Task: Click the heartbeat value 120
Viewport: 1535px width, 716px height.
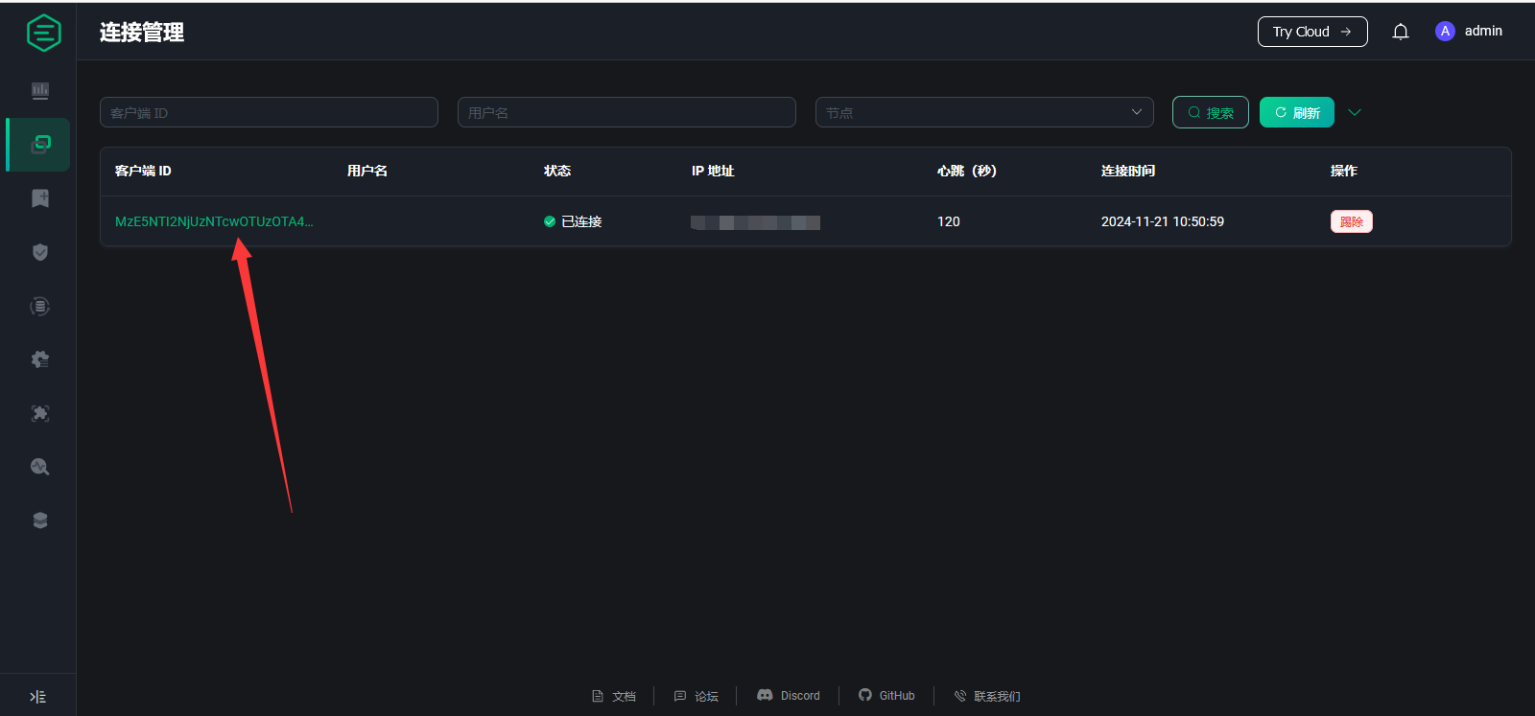Action: (x=949, y=221)
